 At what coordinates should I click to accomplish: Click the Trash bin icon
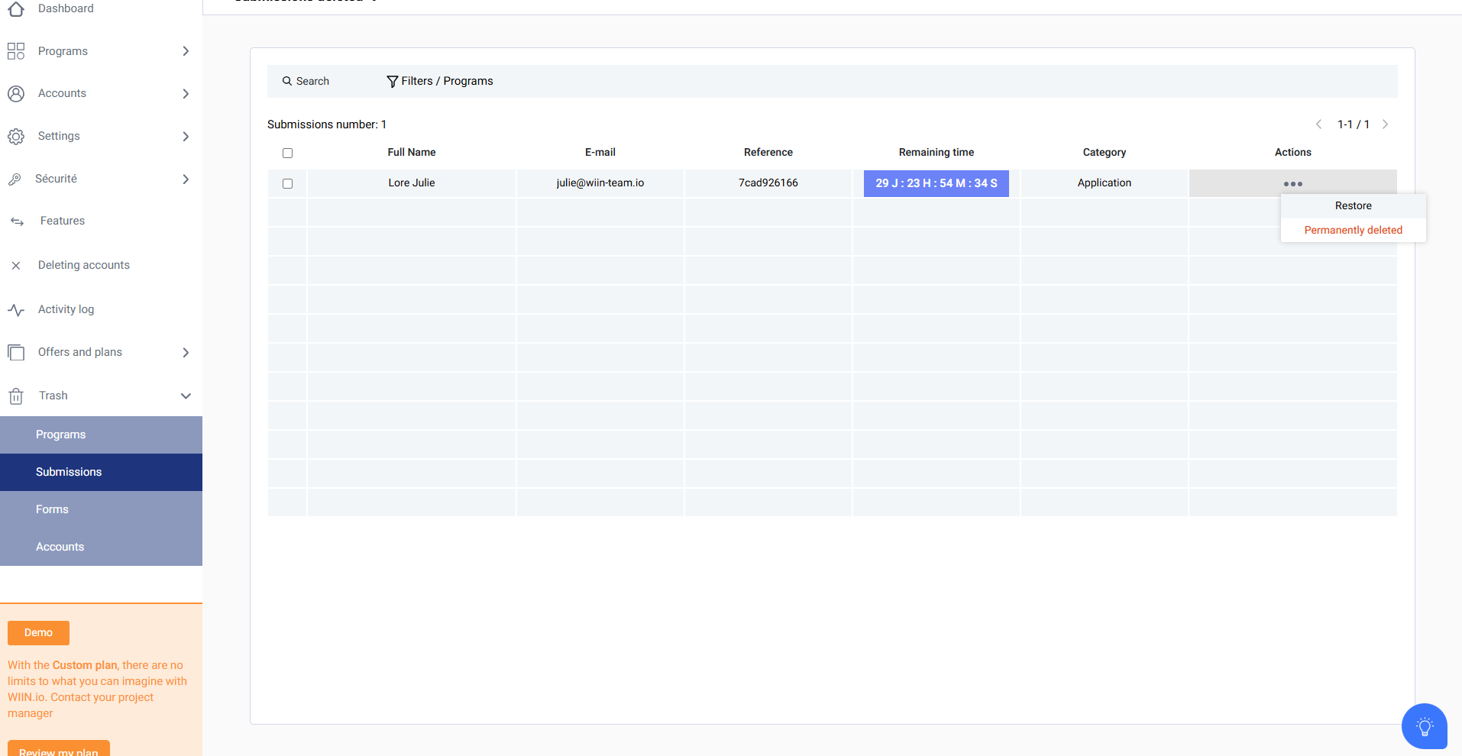(x=16, y=396)
